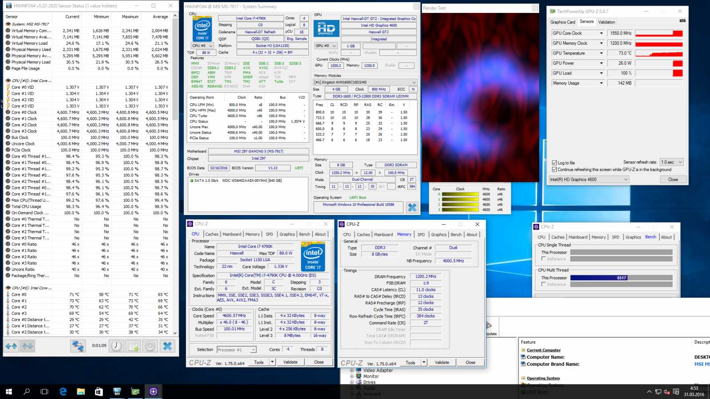Image resolution: width=710 pixels, height=399 pixels.
Task: Click Render Test animated preview
Action: (480, 97)
